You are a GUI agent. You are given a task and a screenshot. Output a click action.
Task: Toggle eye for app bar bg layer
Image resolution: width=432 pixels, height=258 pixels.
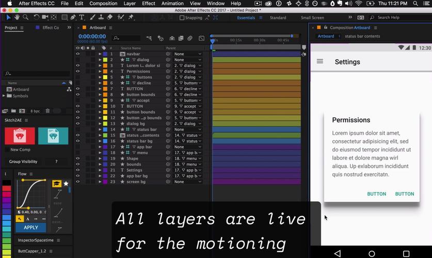click(x=78, y=176)
